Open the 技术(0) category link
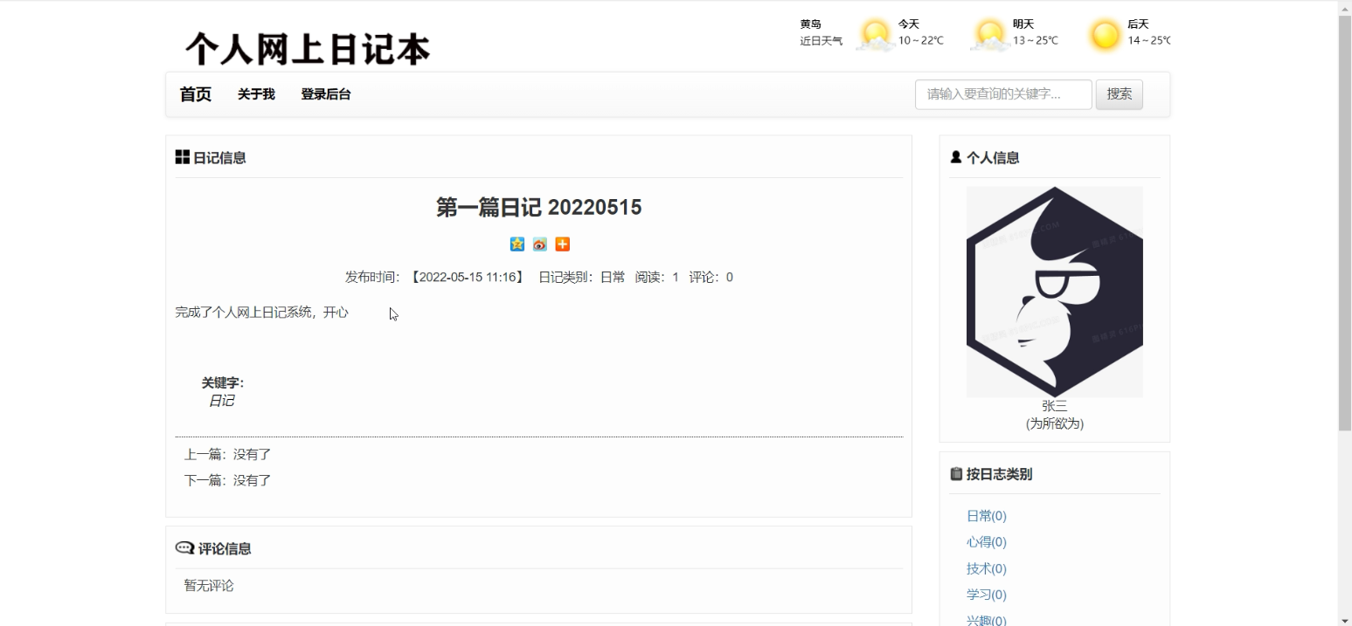Viewport: 1352px width, 626px height. 986,568
